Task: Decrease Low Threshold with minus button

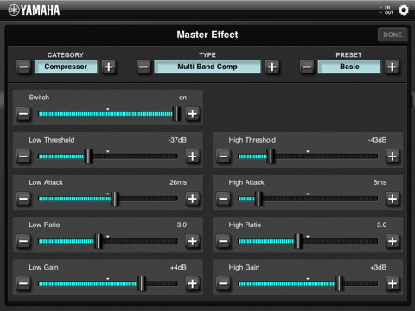Action: click(23, 156)
